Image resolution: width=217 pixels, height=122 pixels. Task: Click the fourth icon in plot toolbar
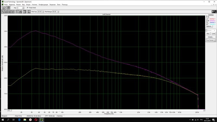[x=13, y=12]
